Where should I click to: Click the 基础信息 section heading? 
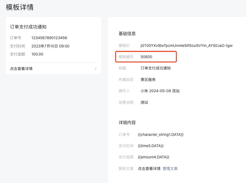pos(127,33)
